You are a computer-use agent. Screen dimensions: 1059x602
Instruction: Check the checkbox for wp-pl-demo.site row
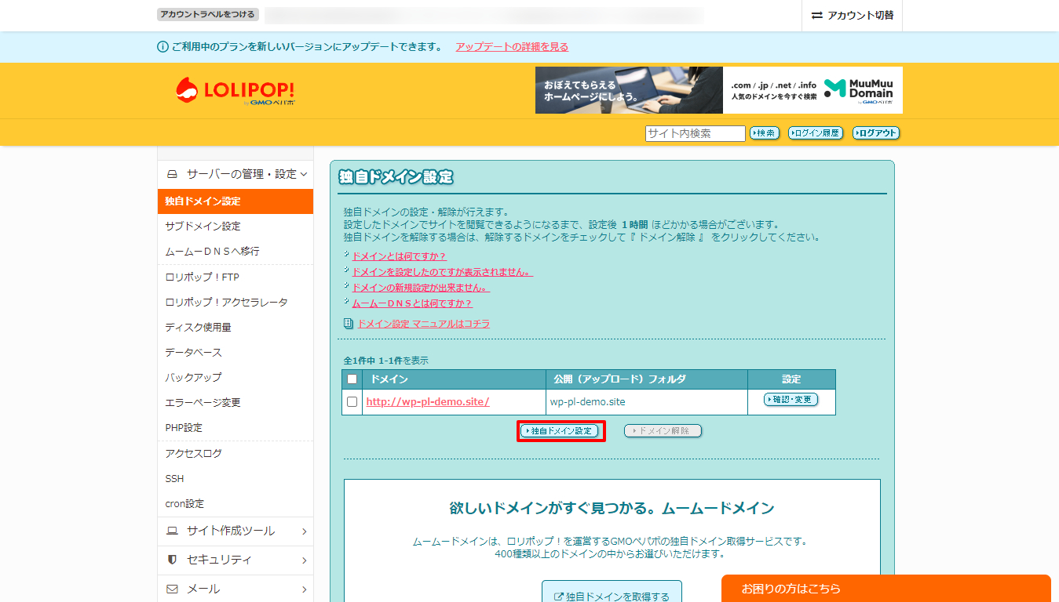tap(350, 401)
